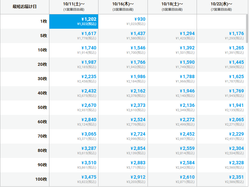
Task: Pick the ¥1,176 price for 5枚
Action: (x=221, y=36)
